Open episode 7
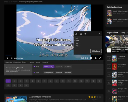This screenshot has height=102, width=128. tap(44, 81)
